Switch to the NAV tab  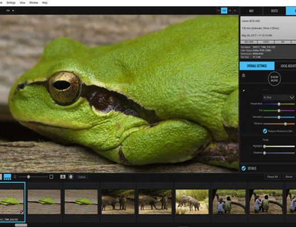[x=252, y=11]
